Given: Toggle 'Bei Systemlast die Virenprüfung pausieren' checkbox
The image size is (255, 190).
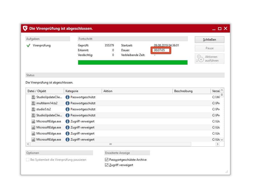Looking at the screenshot, I should point(28,160).
